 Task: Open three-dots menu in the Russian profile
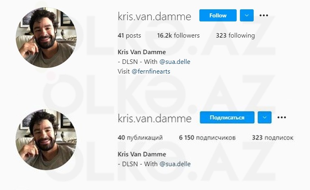click(282, 117)
